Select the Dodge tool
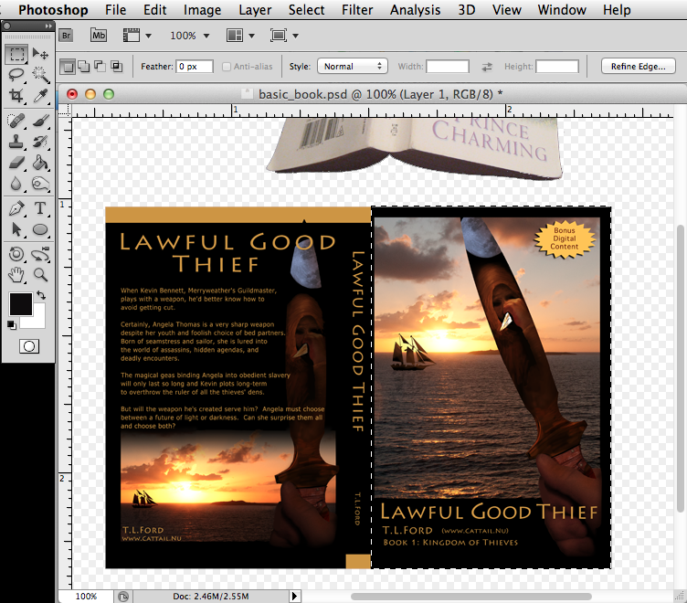Screen dimensions: 687x603 (x=40, y=184)
